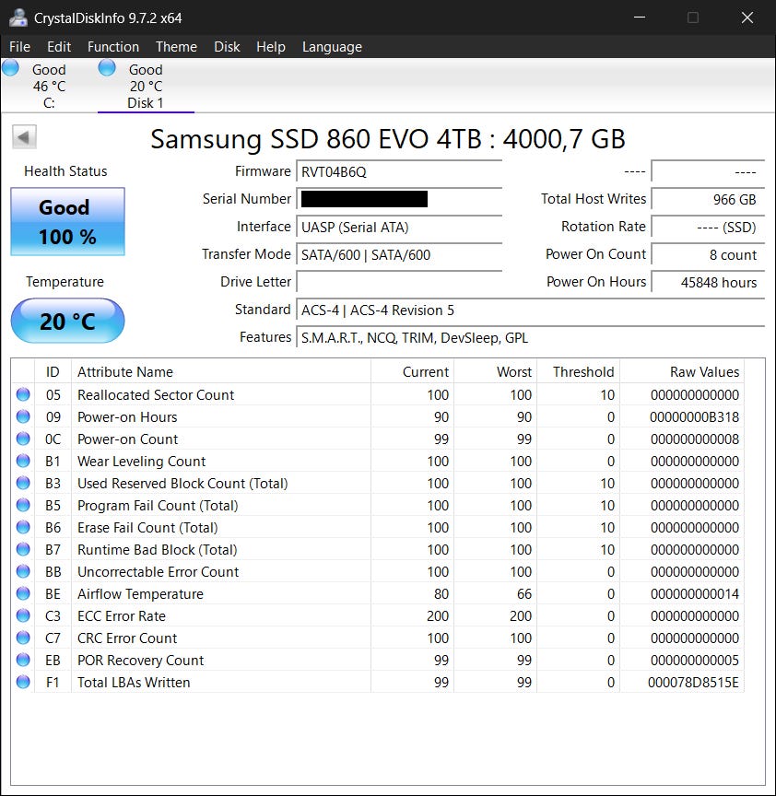Click status orb for Reallocated Sector Count
Image resolution: width=776 pixels, height=796 pixels.
coord(23,395)
